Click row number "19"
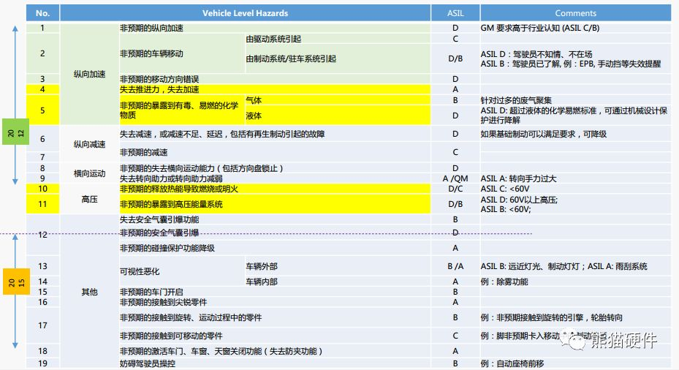 point(42,363)
